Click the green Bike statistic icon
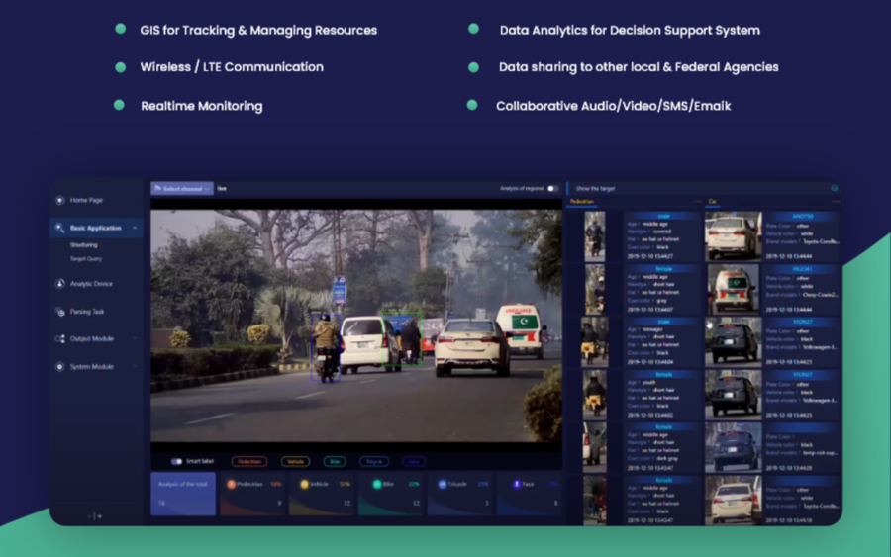The width and height of the screenshot is (891, 557). (x=377, y=485)
